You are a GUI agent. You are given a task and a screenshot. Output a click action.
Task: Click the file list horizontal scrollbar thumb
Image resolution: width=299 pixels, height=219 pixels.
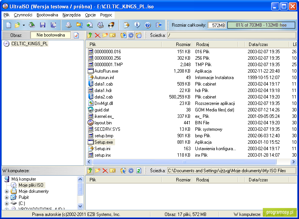coord(184,162)
